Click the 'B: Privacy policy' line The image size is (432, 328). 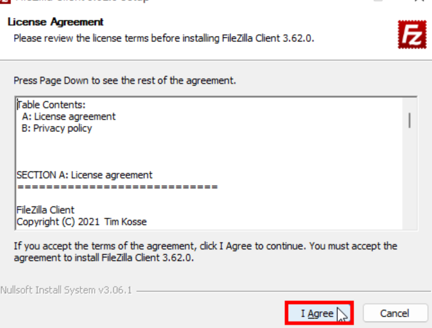57,128
